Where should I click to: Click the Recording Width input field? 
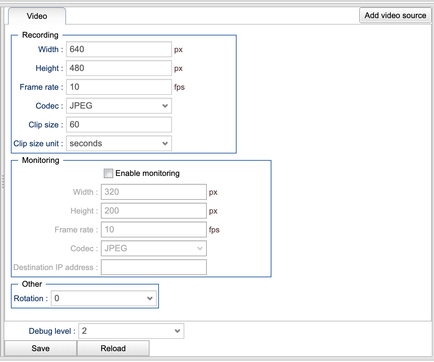coord(119,49)
